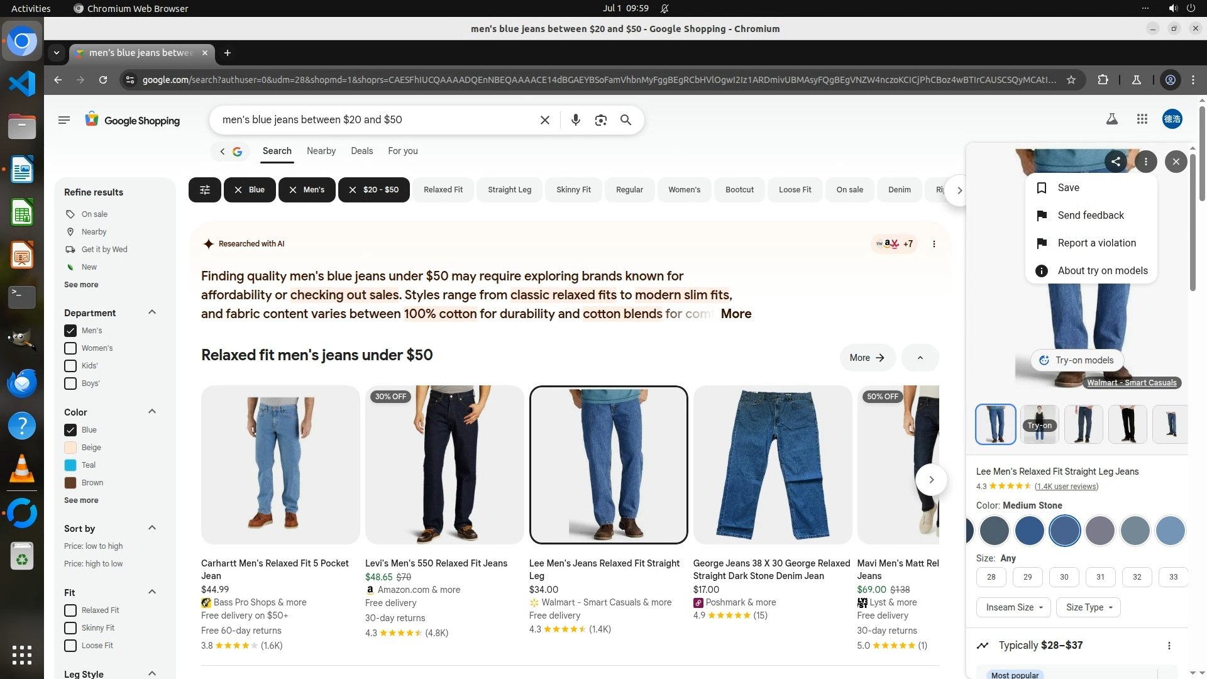Image resolution: width=1207 pixels, height=679 pixels.
Task: Open the Size Type dropdown
Action: tap(1088, 607)
